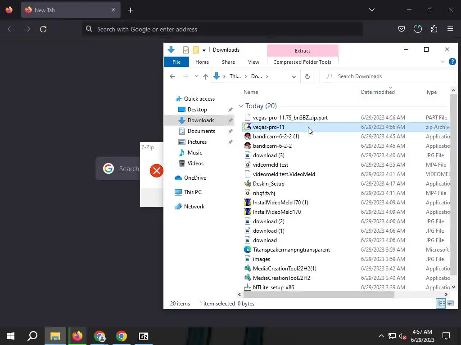This screenshot has width=461, height=345.
Task: Open new Firefox tab with plus
Action: (130, 10)
